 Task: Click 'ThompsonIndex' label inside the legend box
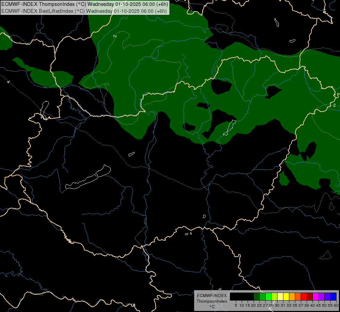pyautogui.click(x=212, y=301)
